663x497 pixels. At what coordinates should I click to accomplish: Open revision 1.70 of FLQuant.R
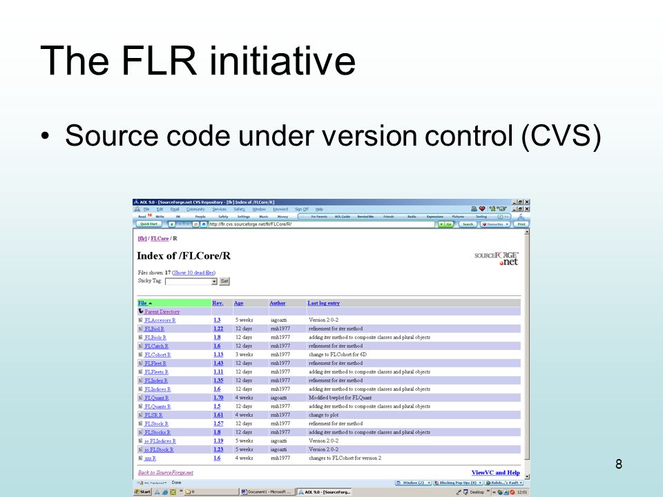point(218,398)
